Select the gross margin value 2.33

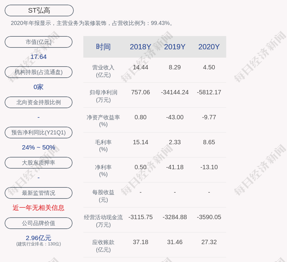point(175,142)
